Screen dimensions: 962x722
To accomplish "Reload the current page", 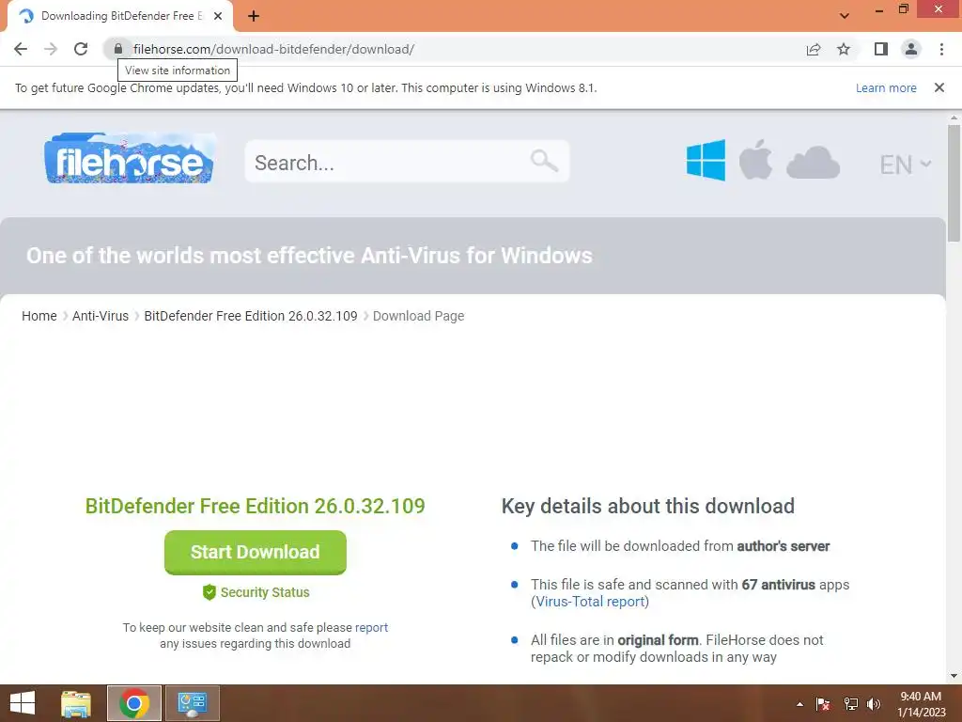I will click(81, 49).
